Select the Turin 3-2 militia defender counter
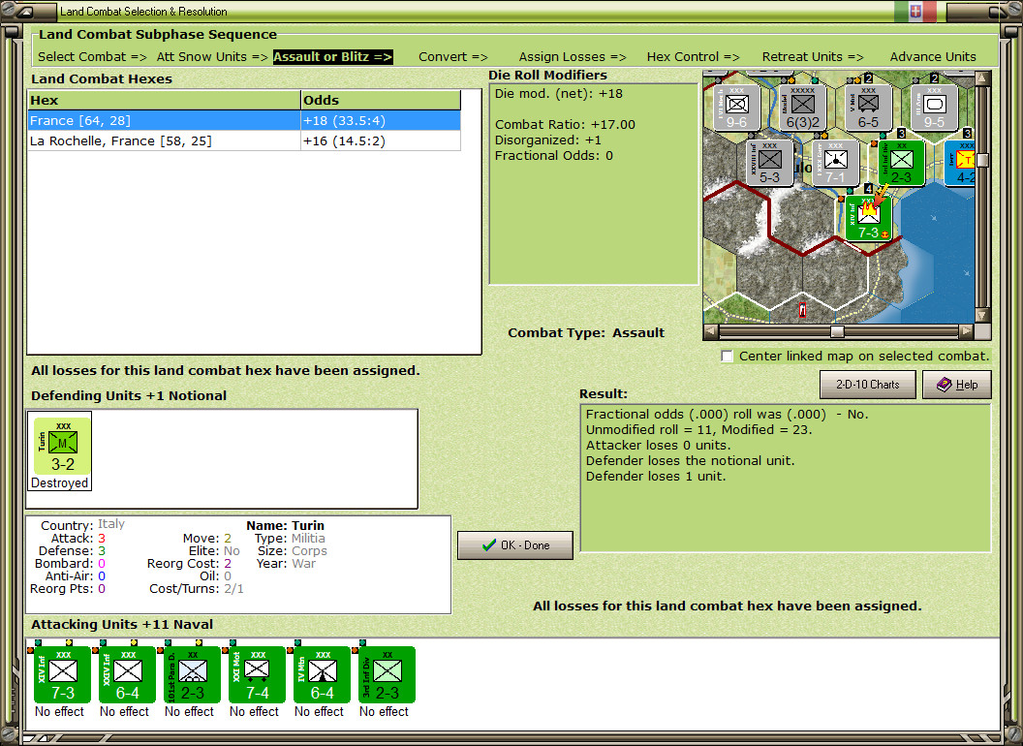This screenshot has width=1023, height=746. tap(62, 446)
